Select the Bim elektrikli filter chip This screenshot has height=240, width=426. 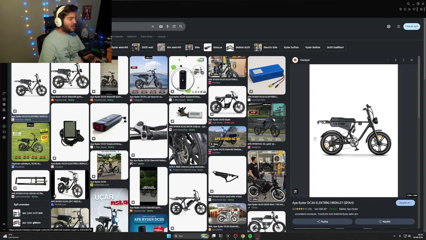(170, 47)
